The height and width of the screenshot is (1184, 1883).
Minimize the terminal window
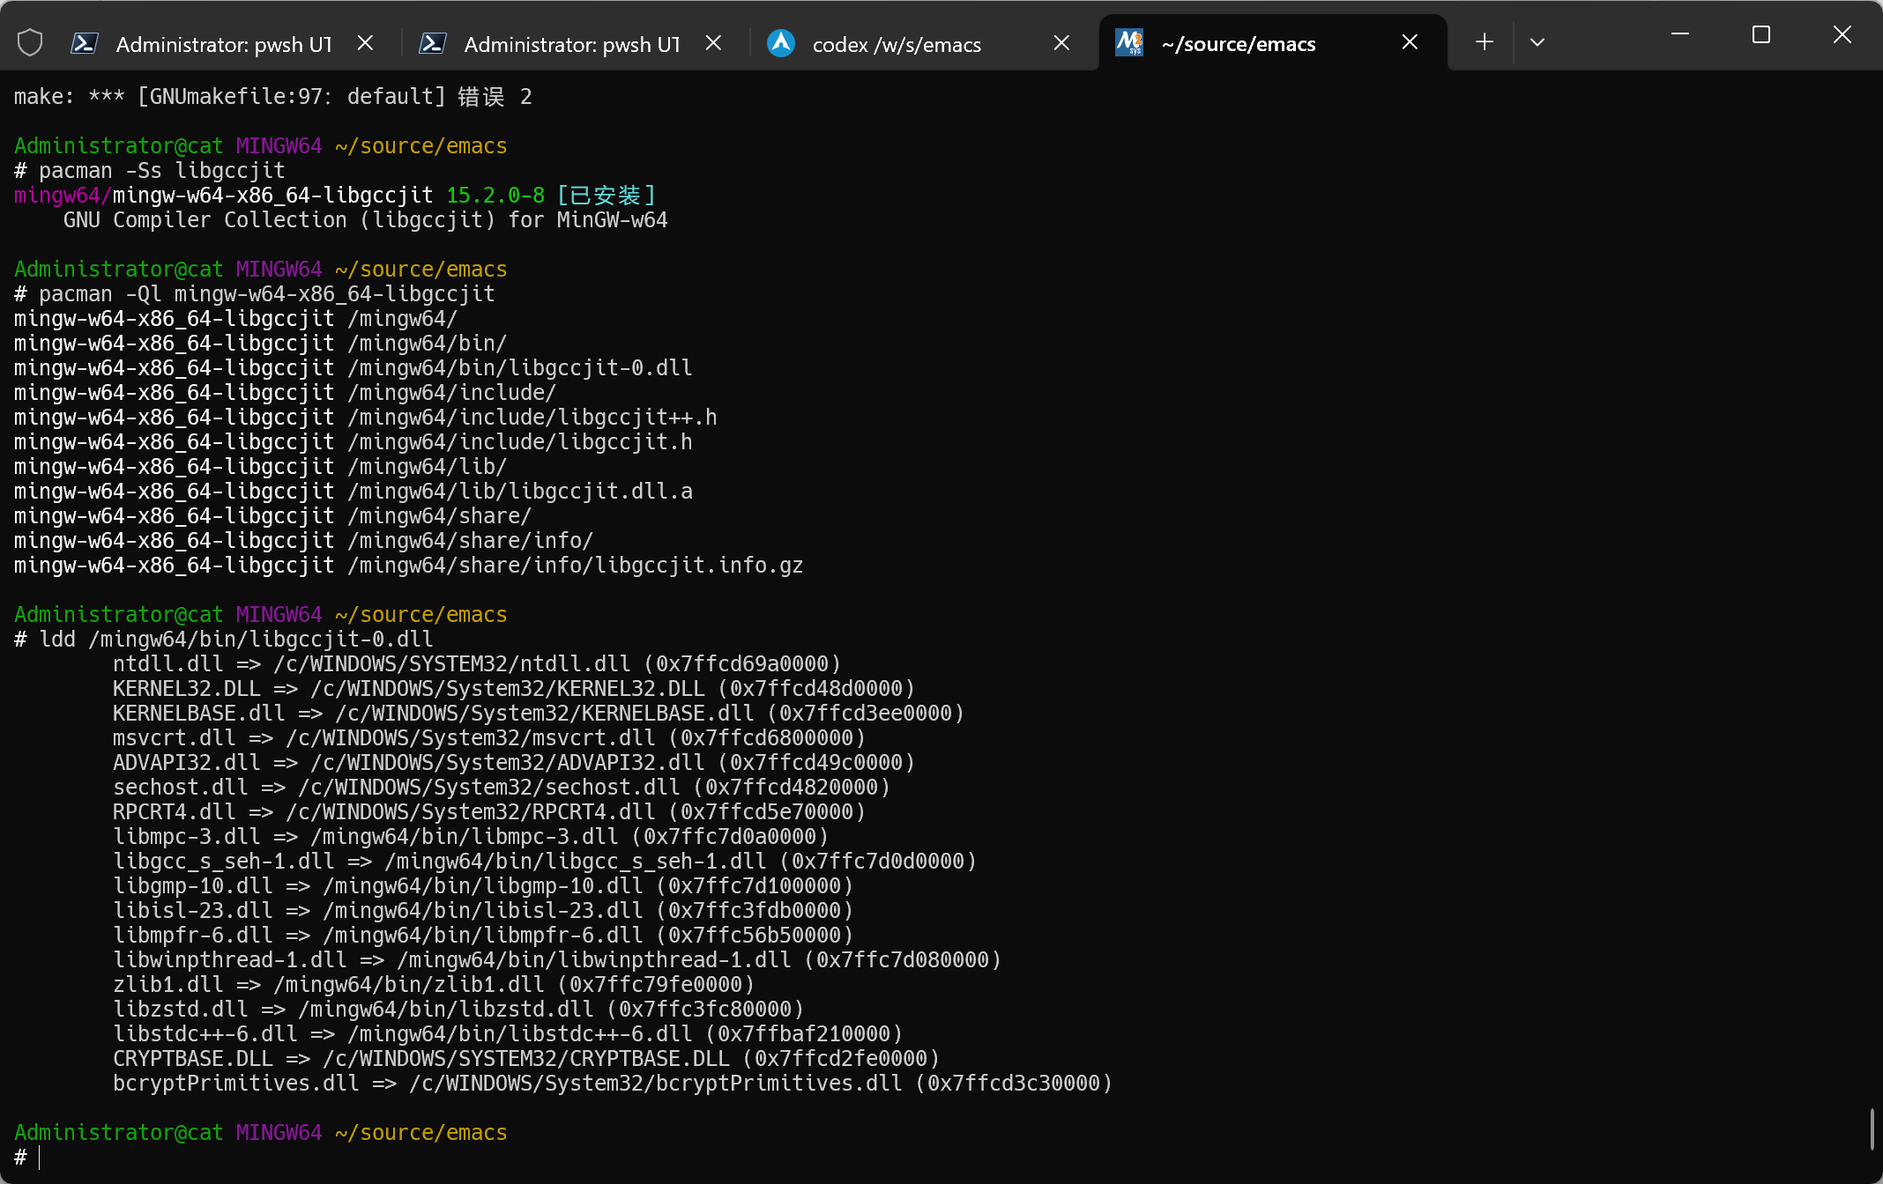pos(1680,34)
